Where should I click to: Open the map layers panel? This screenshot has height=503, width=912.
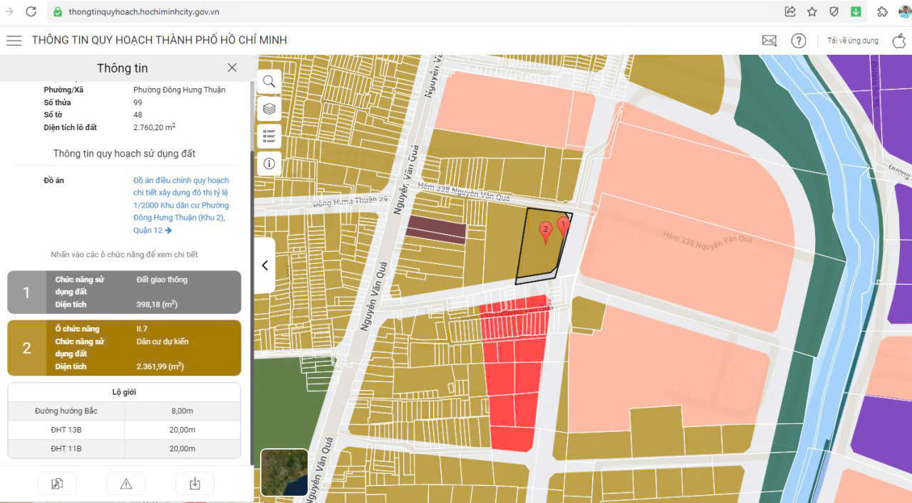[269, 109]
